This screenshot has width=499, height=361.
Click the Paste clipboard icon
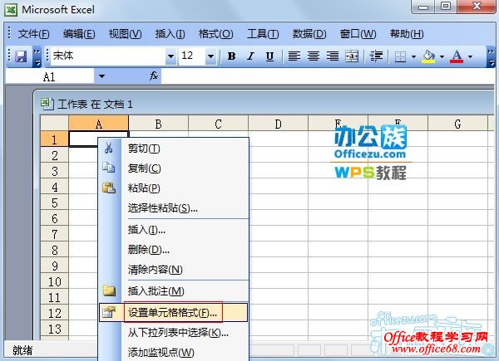(109, 188)
